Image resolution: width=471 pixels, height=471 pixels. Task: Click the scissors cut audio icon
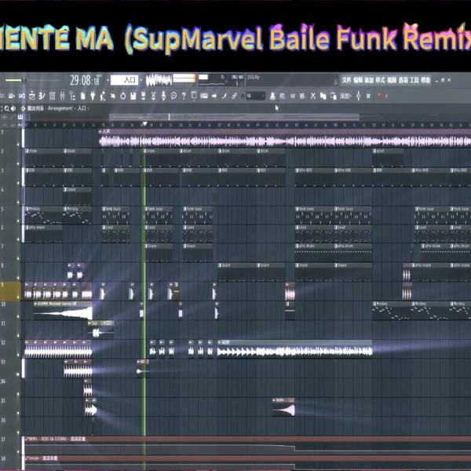(153, 96)
